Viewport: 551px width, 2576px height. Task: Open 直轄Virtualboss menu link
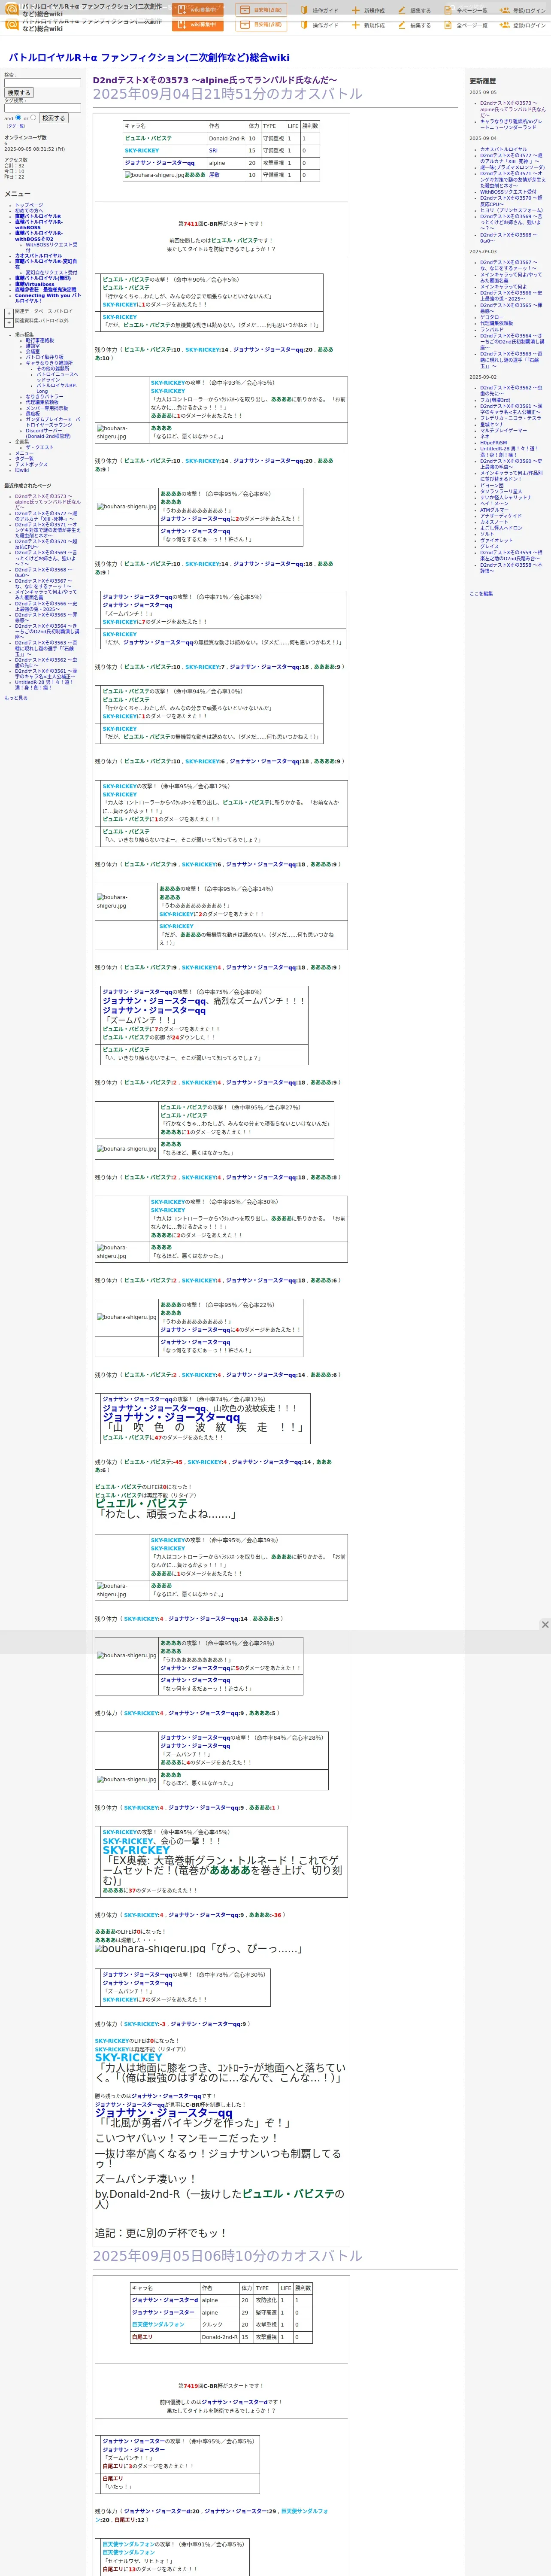tap(35, 284)
